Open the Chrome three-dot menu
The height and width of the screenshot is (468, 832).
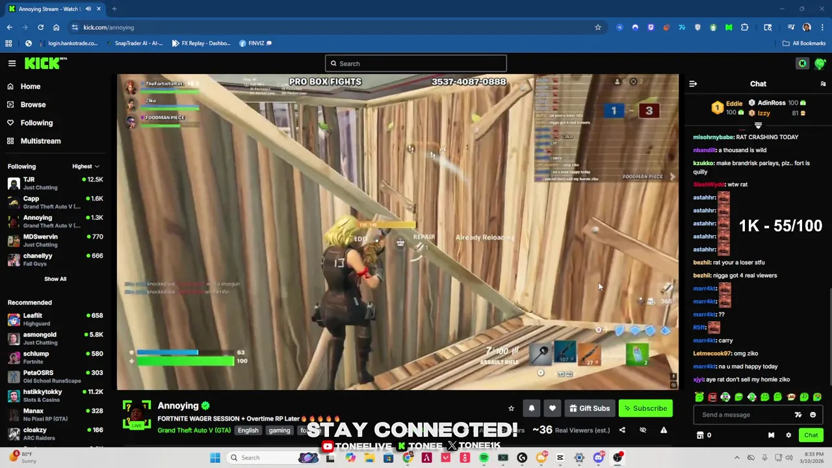pos(822,27)
